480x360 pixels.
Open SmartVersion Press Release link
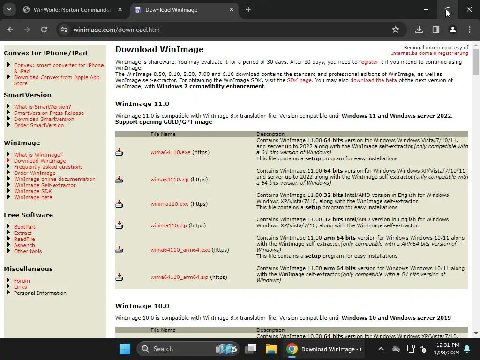coord(49,113)
